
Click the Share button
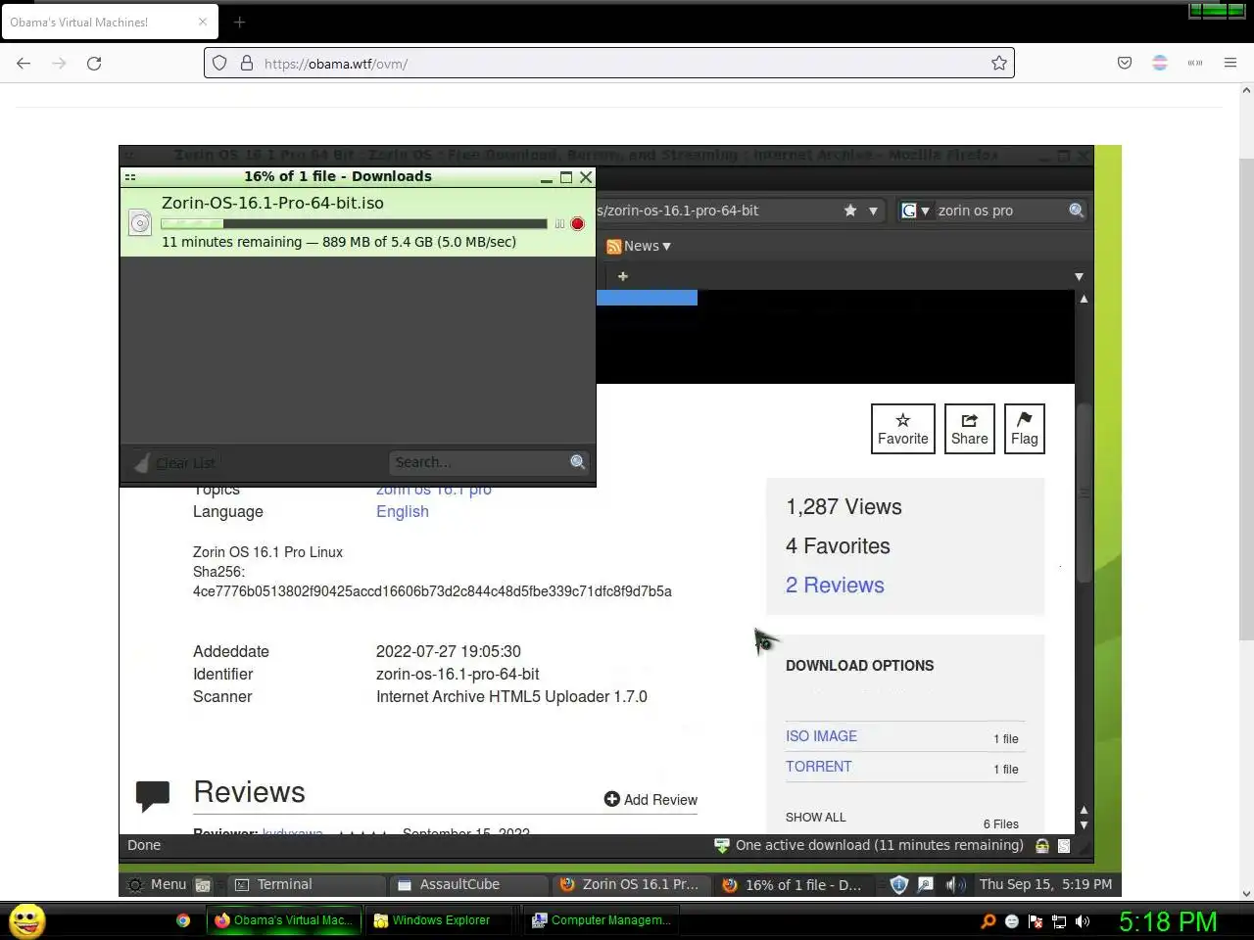pyautogui.click(x=970, y=429)
